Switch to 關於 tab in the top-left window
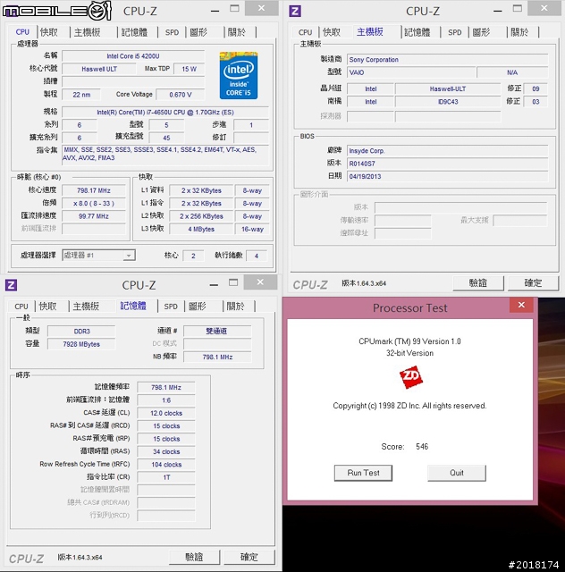 [x=237, y=32]
